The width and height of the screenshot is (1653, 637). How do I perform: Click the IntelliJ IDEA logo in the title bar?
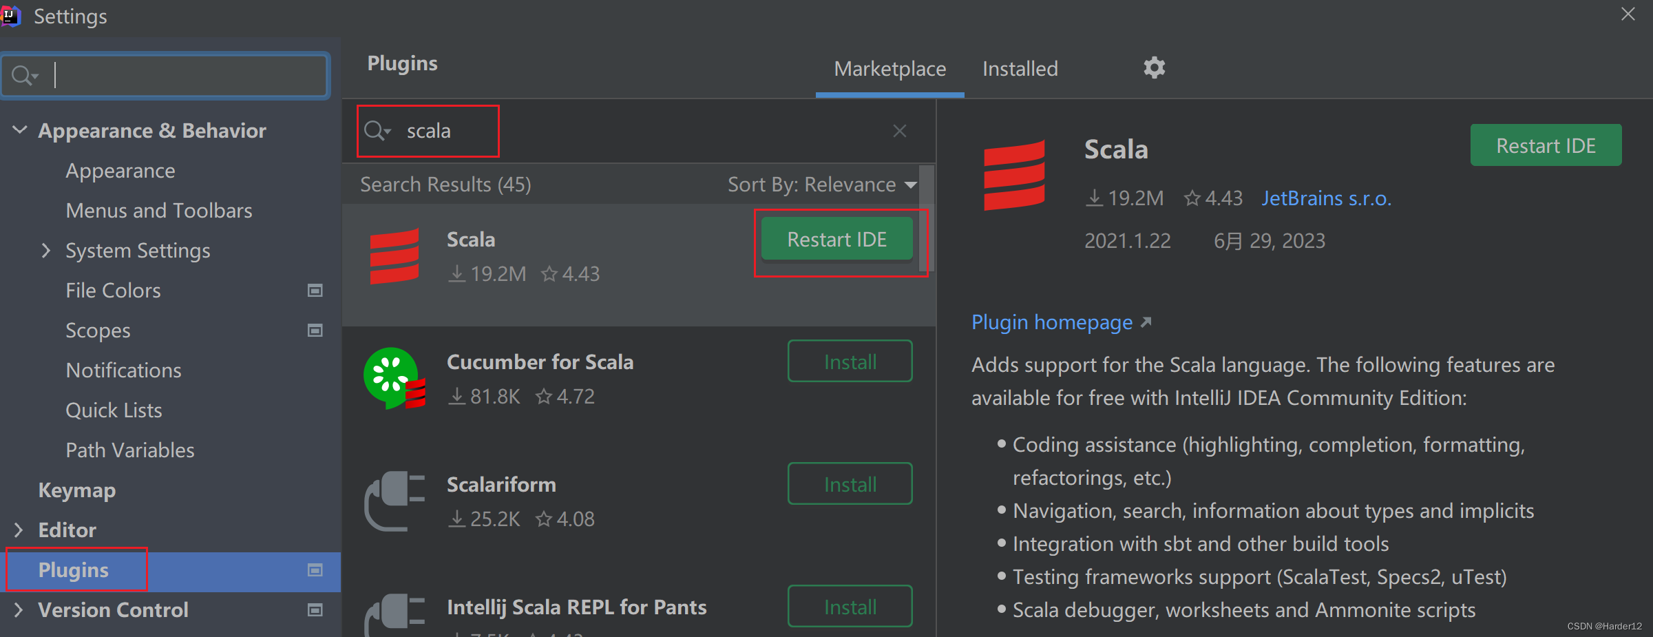pyautogui.click(x=11, y=15)
